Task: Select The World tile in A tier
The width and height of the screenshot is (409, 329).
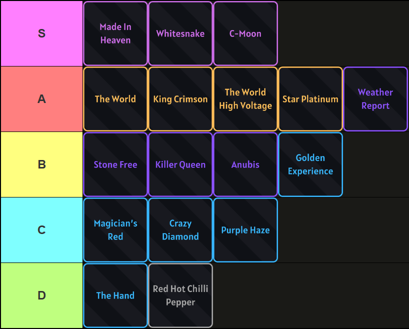Action: coord(115,99)
